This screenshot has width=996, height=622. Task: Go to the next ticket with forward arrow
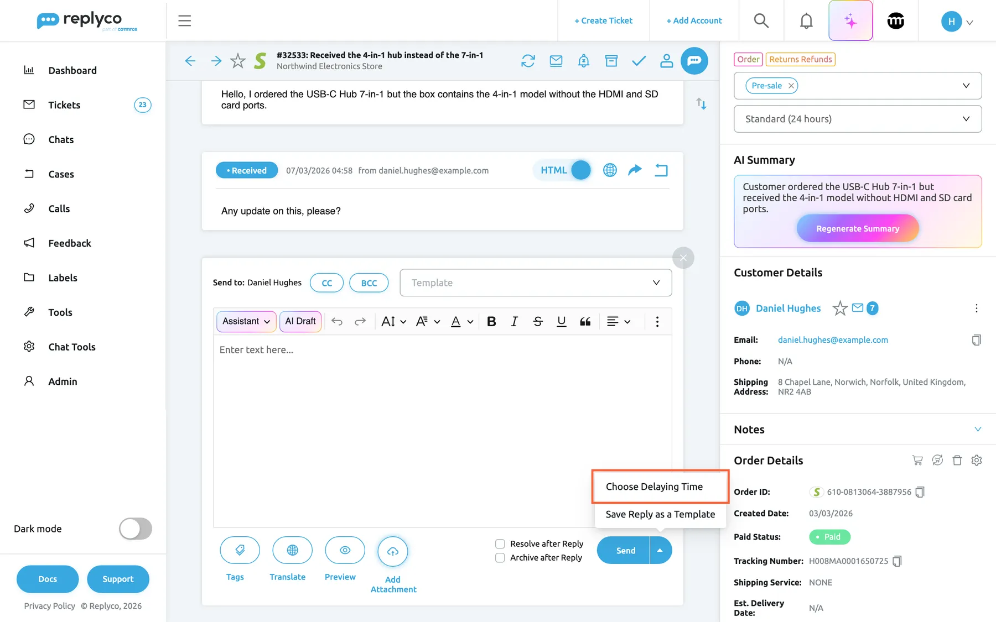click(x=216, y=61)
